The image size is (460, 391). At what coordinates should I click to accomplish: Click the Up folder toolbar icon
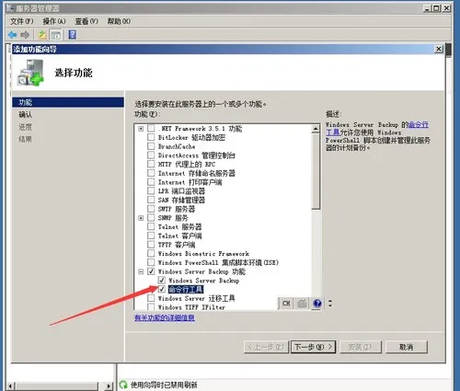[x=42, y=35]
